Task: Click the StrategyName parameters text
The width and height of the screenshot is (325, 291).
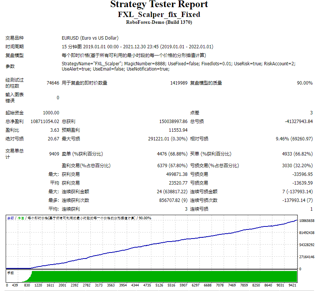Action: [179, 66]
